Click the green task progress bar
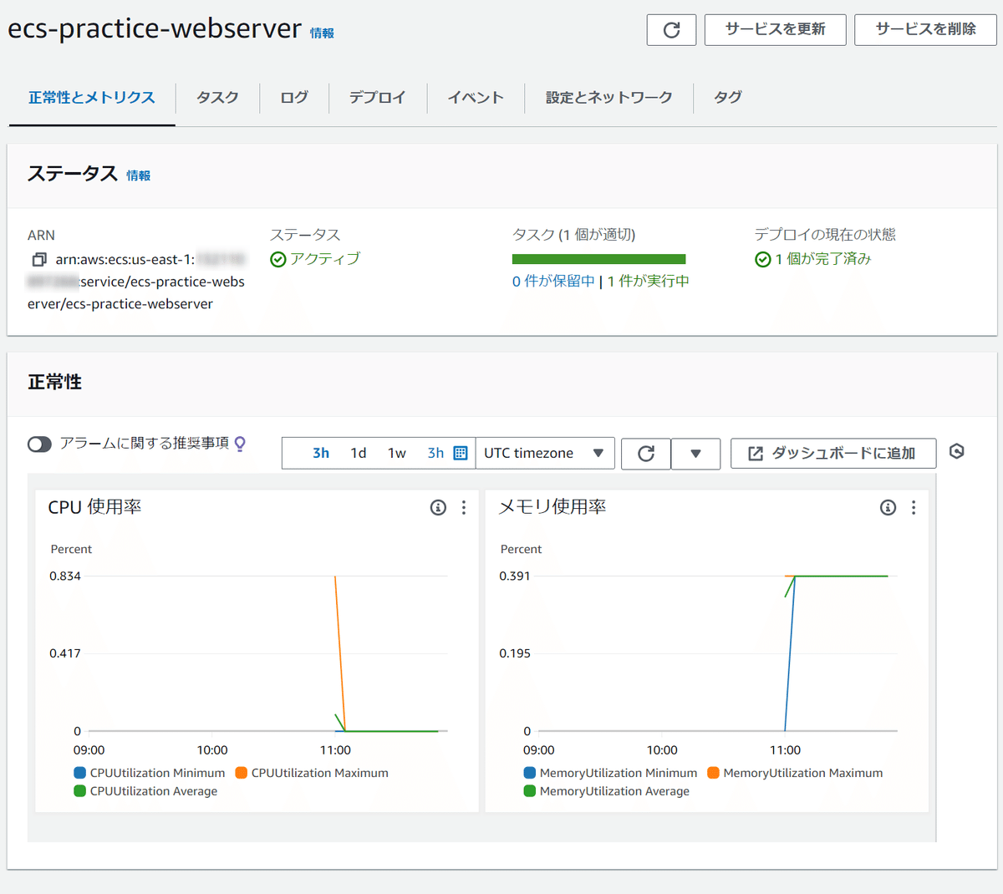This screenshot has width=1003, height=894. (x=598, y=259)
